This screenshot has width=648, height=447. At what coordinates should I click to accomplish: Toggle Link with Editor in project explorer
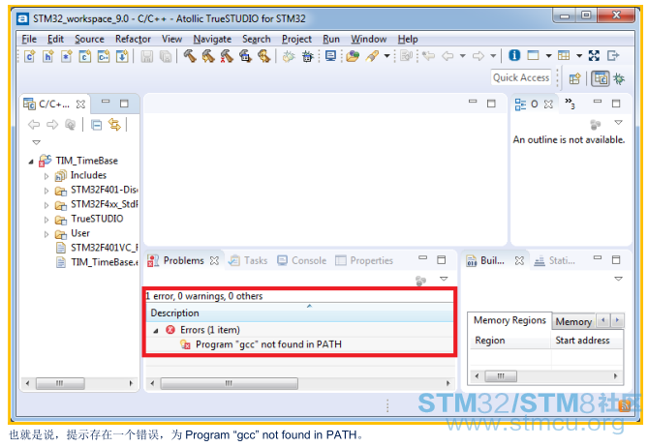coord(114,125)
